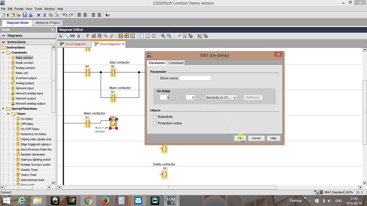Click the Save diskette icon in toolbar

click(25, 15)
